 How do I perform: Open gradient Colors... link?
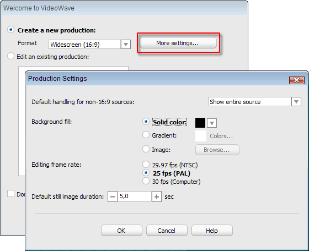pyautogui.click(x=221, y=136)
